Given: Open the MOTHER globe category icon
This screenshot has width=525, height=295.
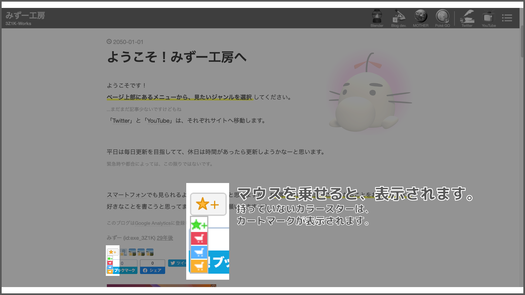Looking at the screenshot, I should (421, 18).
